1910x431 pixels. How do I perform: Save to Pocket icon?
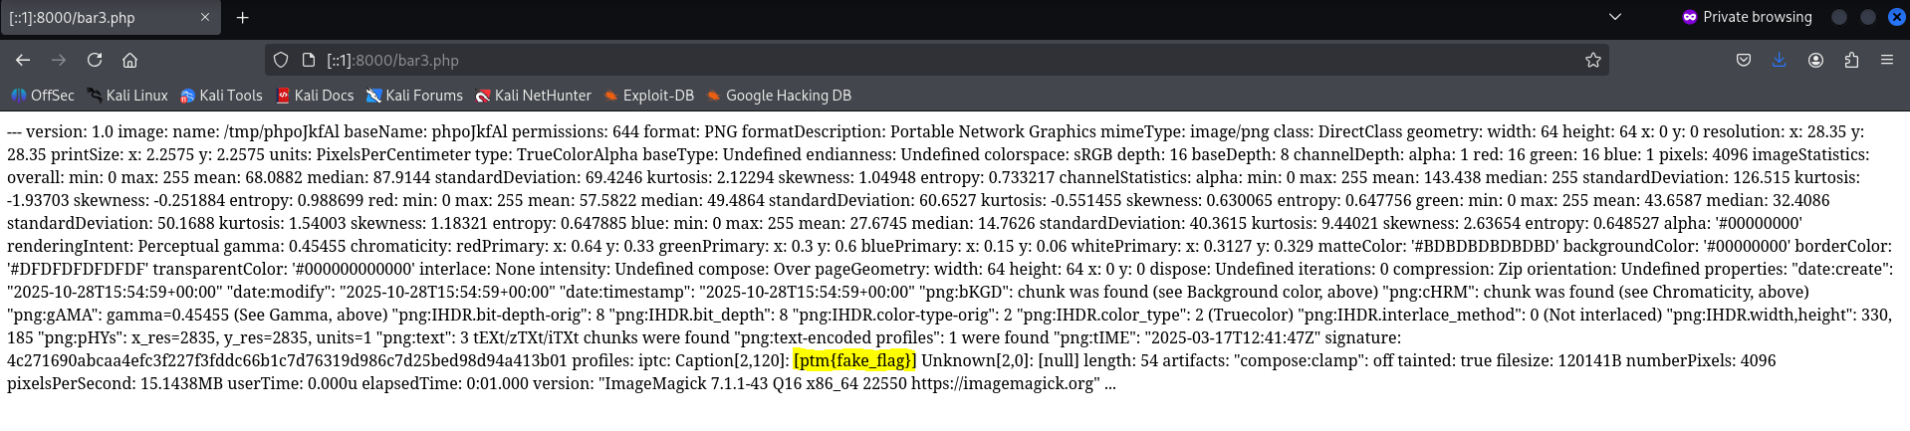(x=1743, y=60)
